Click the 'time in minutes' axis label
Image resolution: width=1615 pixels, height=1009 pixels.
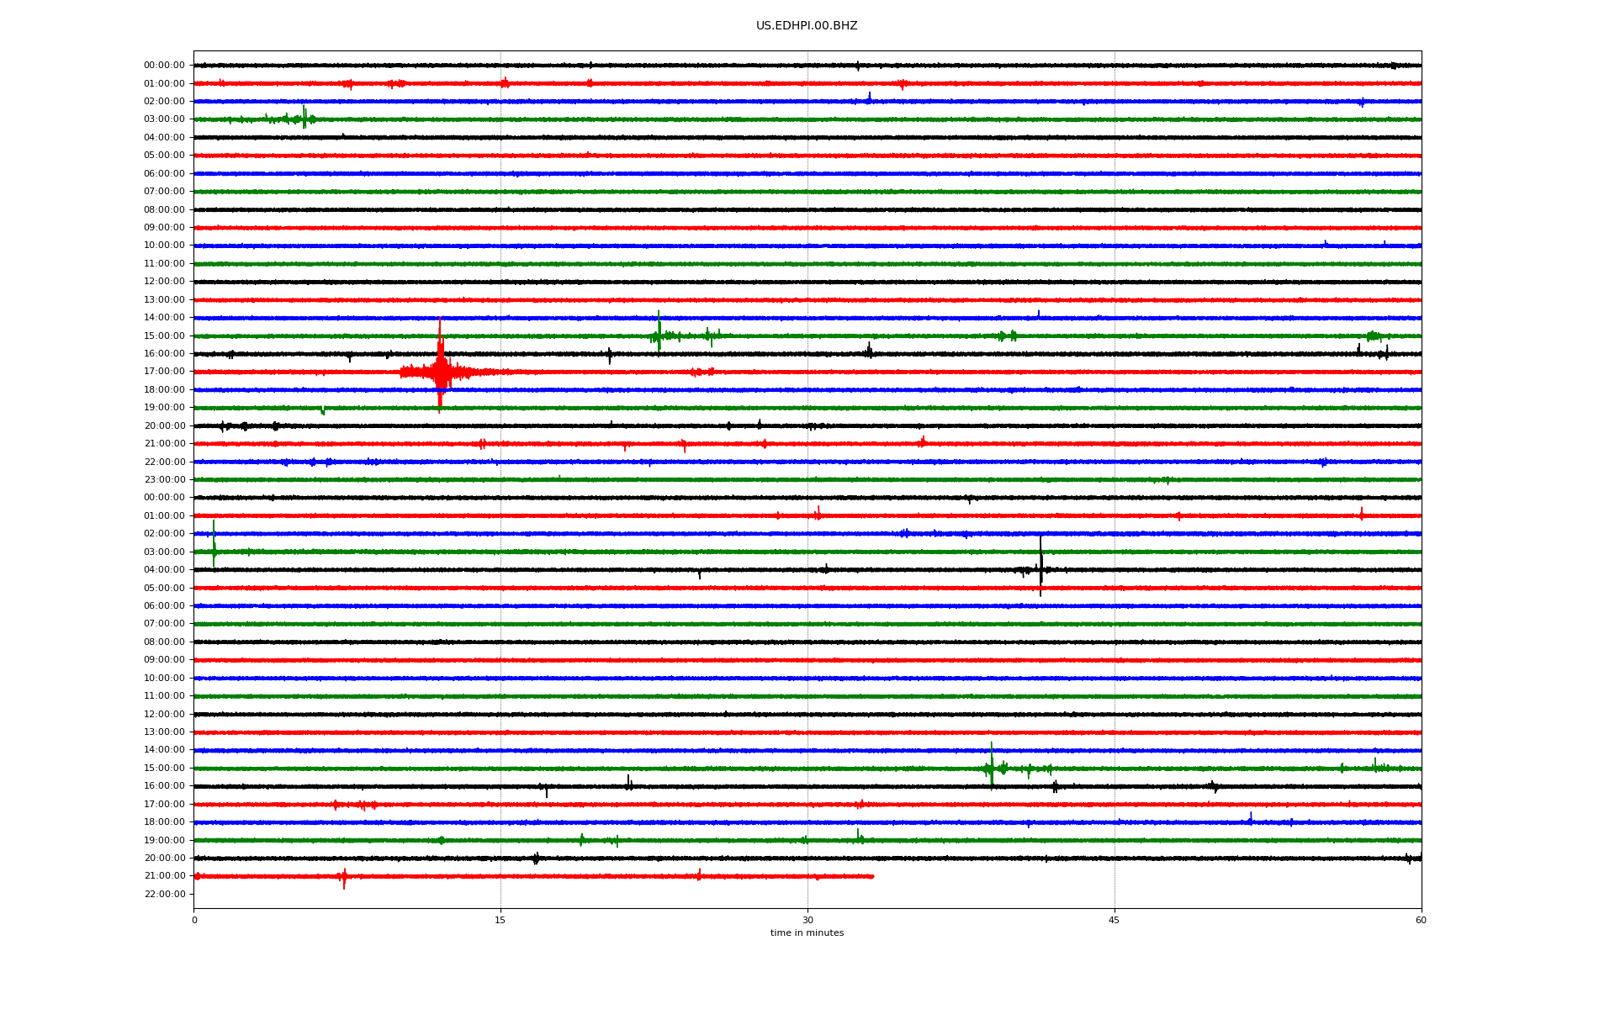coord(806,932)
